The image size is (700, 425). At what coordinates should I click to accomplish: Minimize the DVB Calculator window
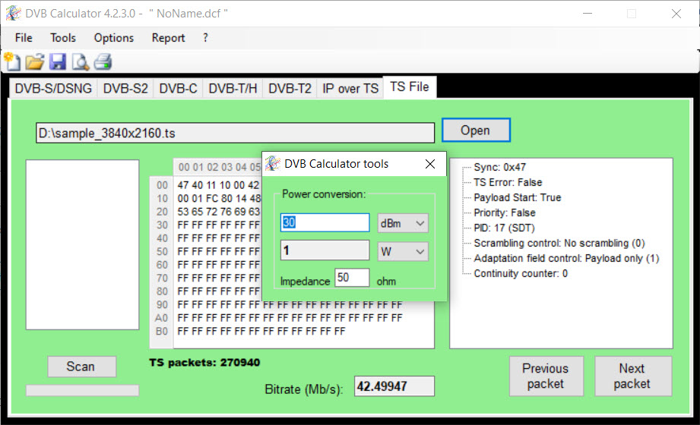pos(588,14)
